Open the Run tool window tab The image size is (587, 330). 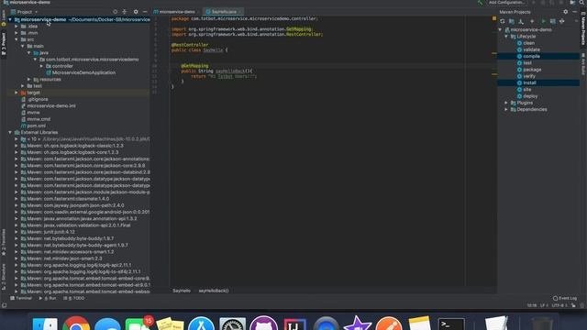coord(48,298)
